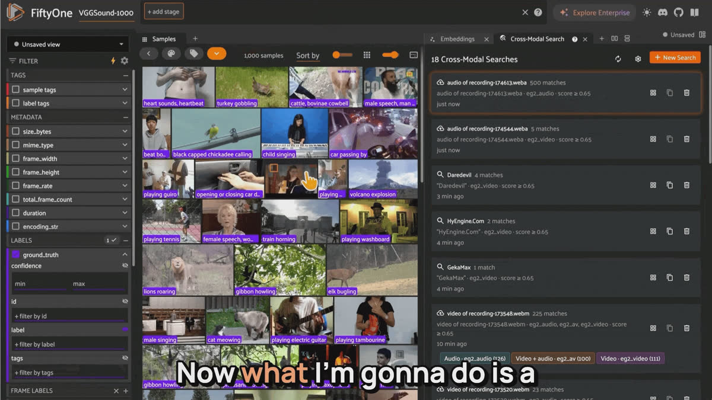
Task: Check the size_bytes field checkbox
Action: 16,132
